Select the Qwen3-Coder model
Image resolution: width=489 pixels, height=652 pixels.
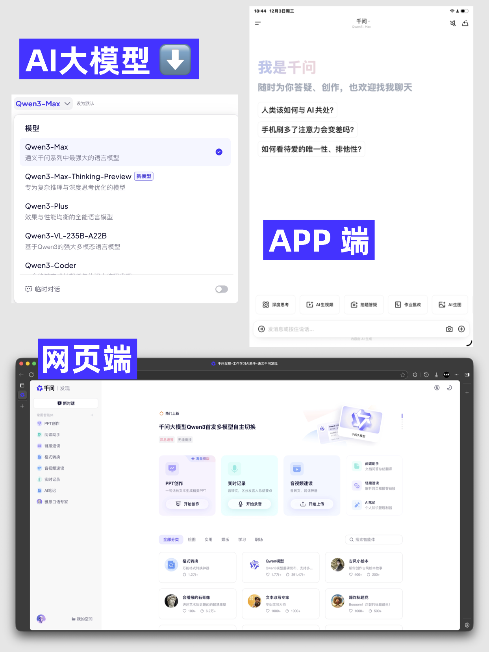pyautogui.click(x=125, y=267)
